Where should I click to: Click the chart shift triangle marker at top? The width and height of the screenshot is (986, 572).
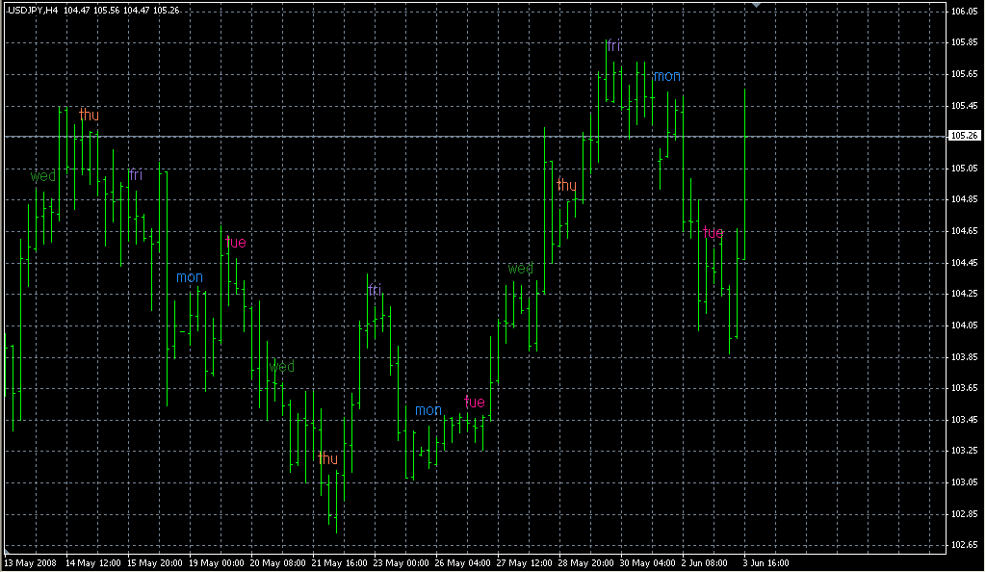[x=756, y=6]
